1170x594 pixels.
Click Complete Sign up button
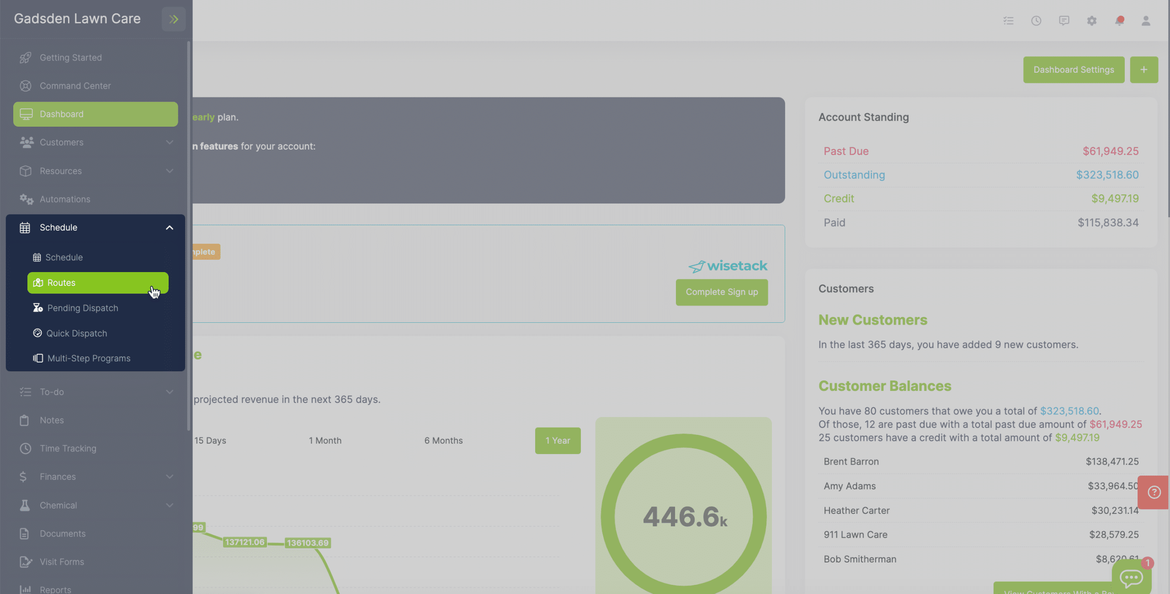pyautogui.click(x=722, y=293)
